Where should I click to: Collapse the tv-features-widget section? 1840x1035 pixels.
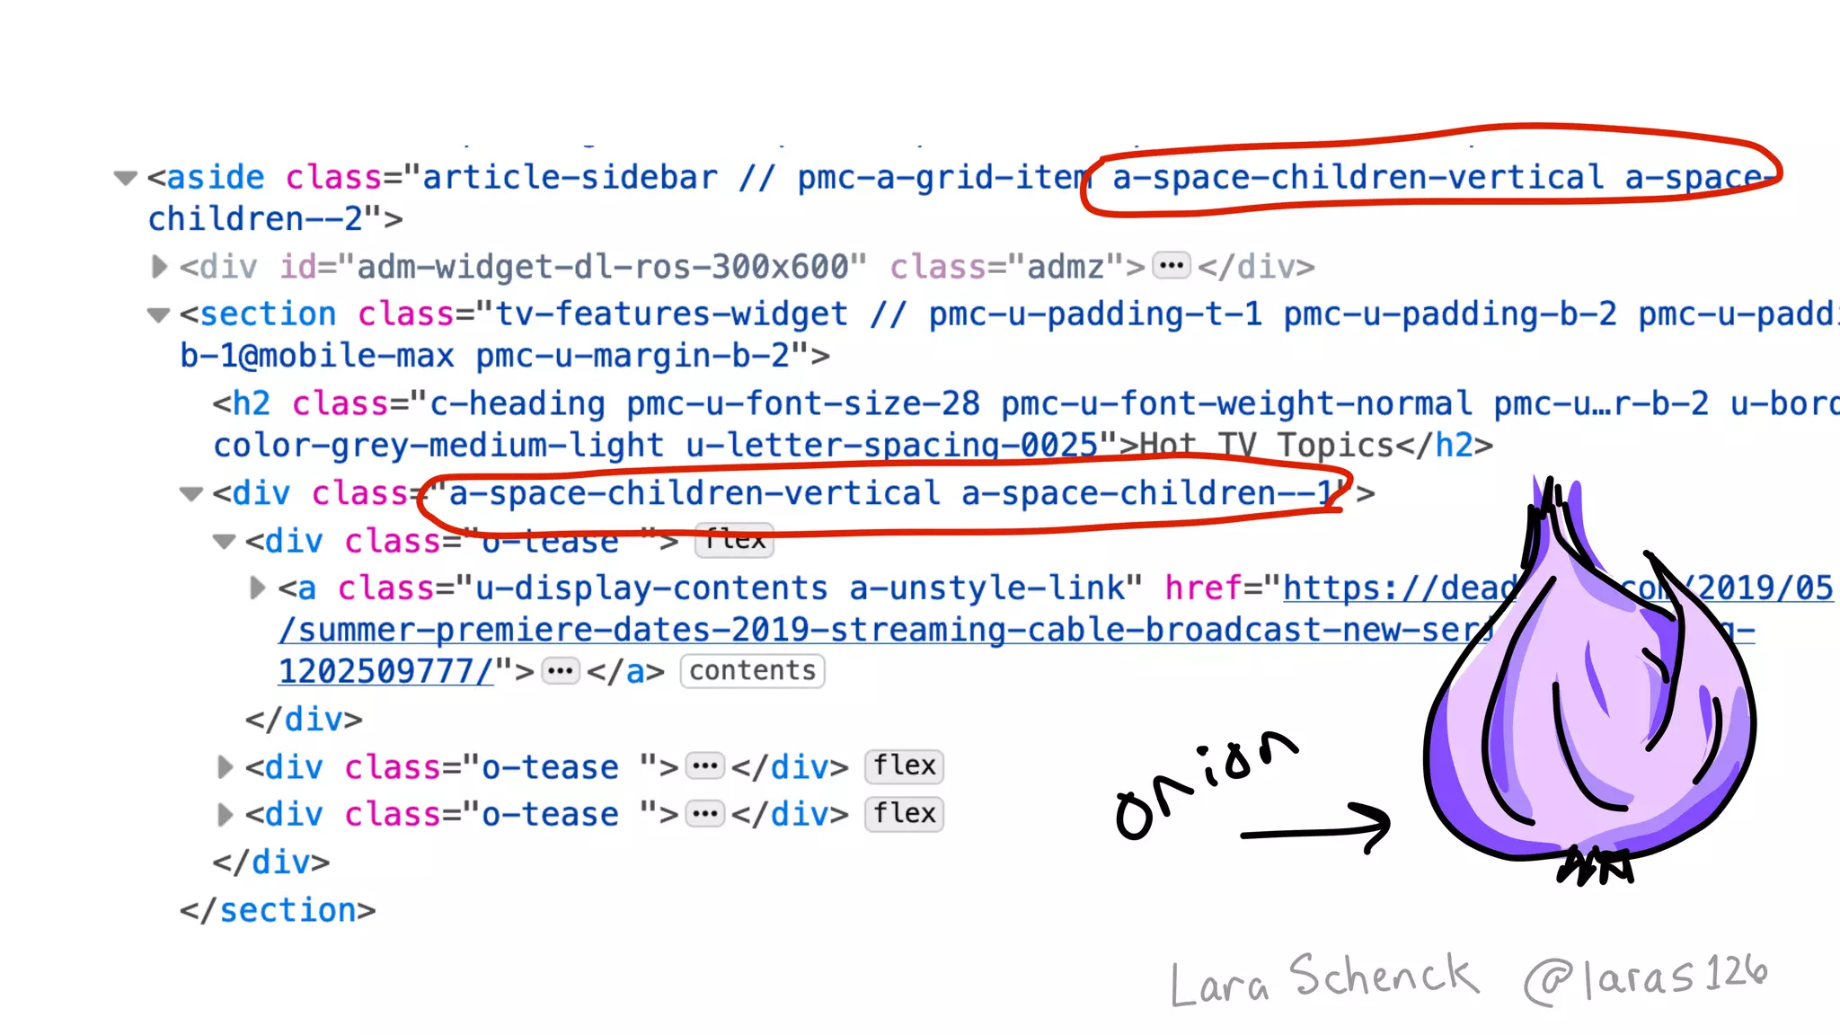pyautogui.click(x=158, y=315)
